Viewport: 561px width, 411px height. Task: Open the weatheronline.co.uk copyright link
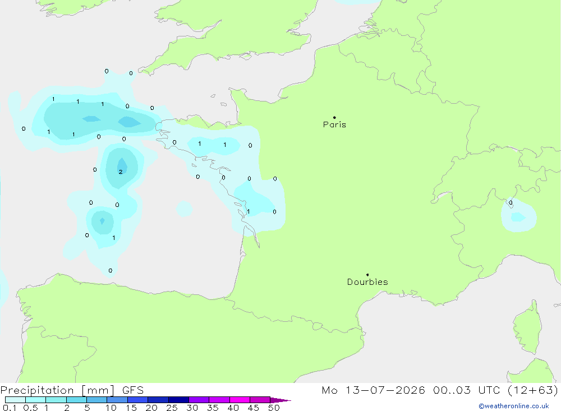514,406
